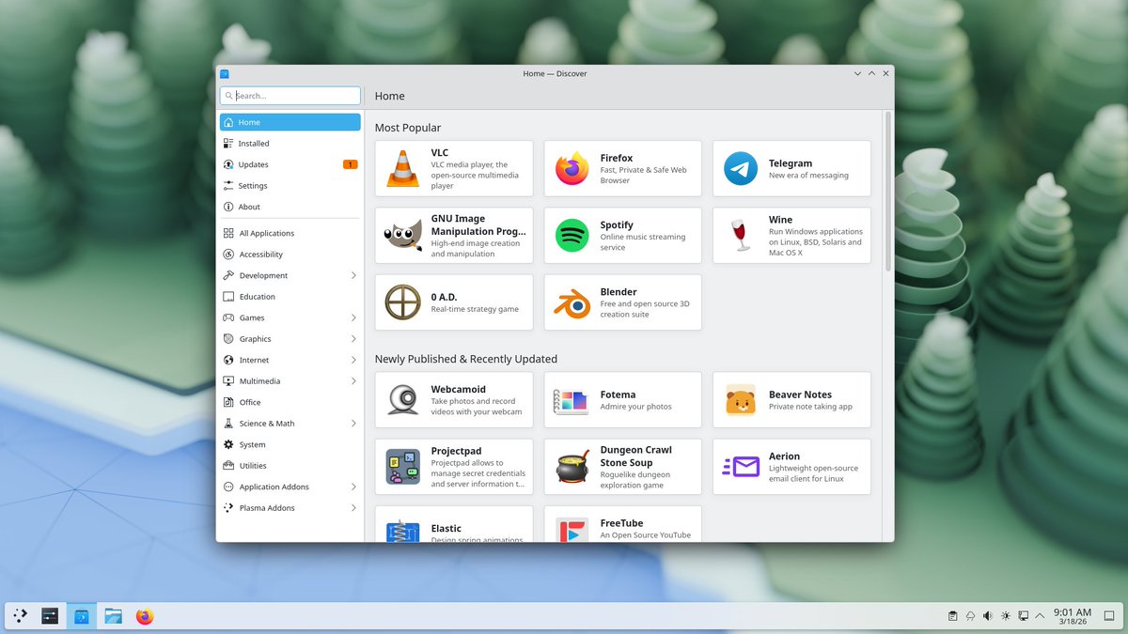Open the Dungeon Crawl Stone Soup card
The width and height of the screenshot is (1128, 634).
coord(623,467)
